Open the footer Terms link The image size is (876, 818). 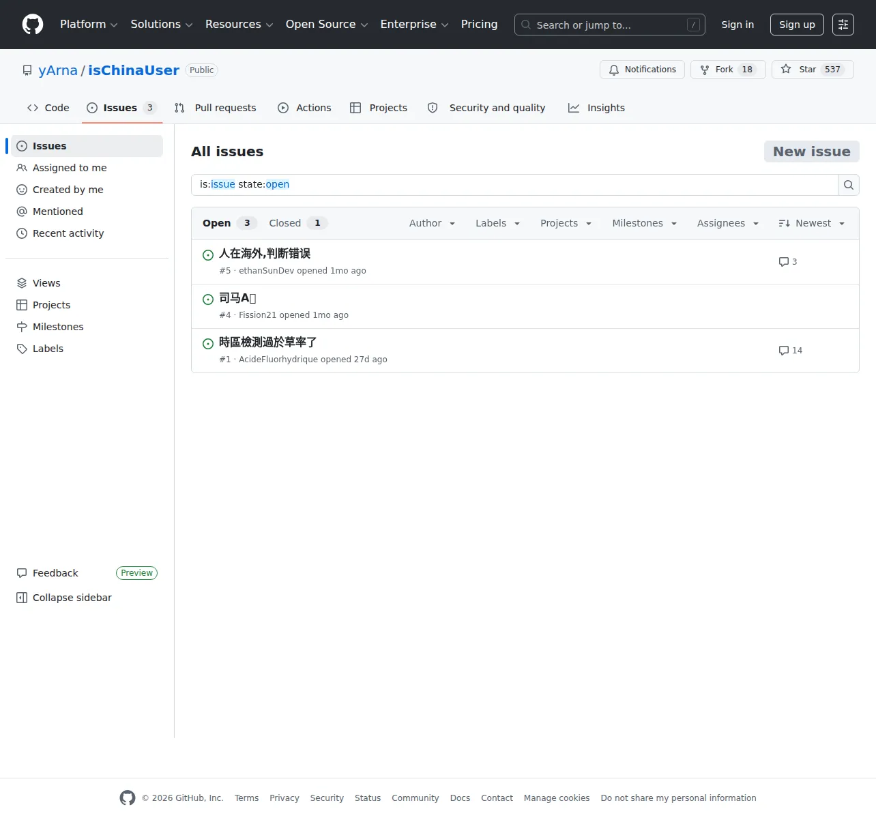click(x=246, y=798)
